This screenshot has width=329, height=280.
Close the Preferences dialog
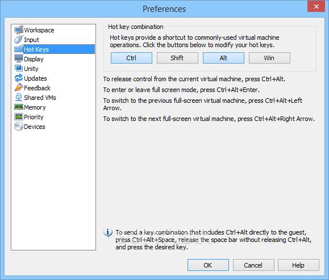coord(316,6)
